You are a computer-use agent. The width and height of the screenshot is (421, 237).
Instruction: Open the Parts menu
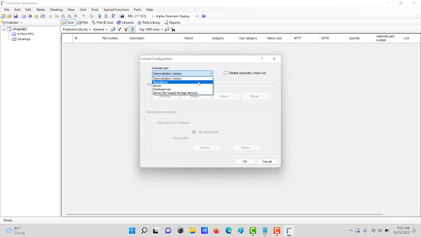pyautogui.click(x=137, y=10)
